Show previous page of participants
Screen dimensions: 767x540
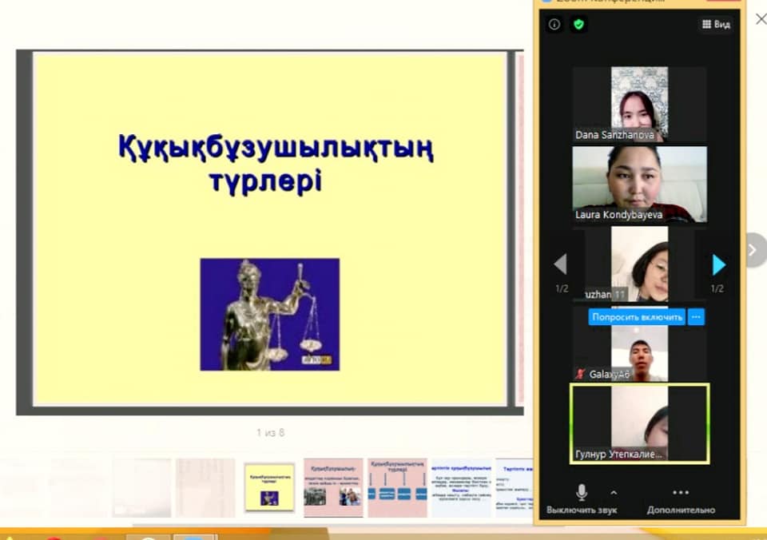(x=561, y=264)
